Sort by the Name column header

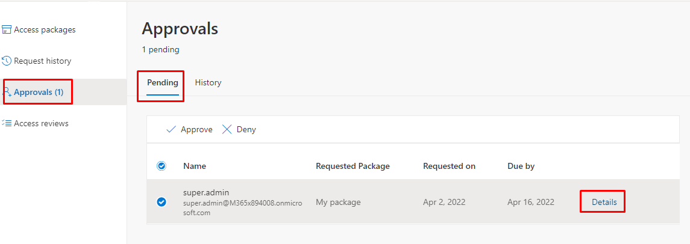(194, 166)
